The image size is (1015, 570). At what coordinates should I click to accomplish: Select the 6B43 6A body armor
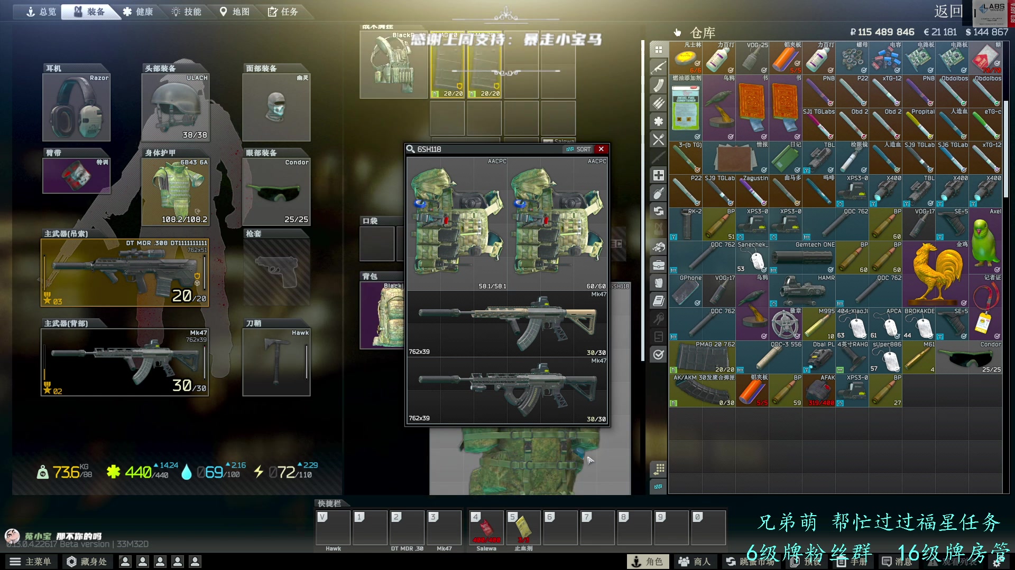[176, 192]
